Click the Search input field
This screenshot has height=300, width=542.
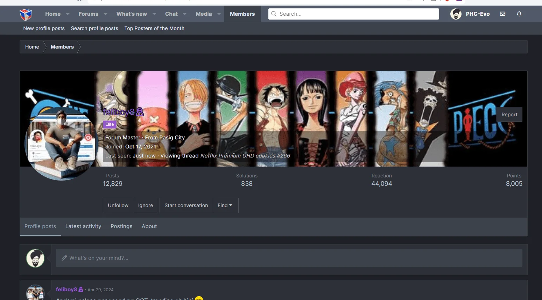[x=353, y=14]
